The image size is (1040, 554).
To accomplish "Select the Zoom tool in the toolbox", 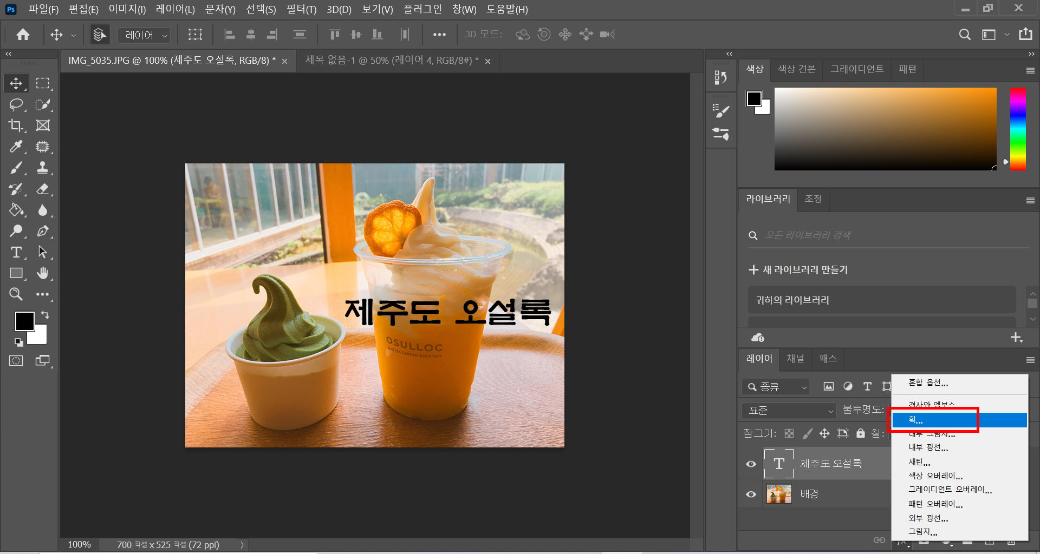I will point(16,294).
